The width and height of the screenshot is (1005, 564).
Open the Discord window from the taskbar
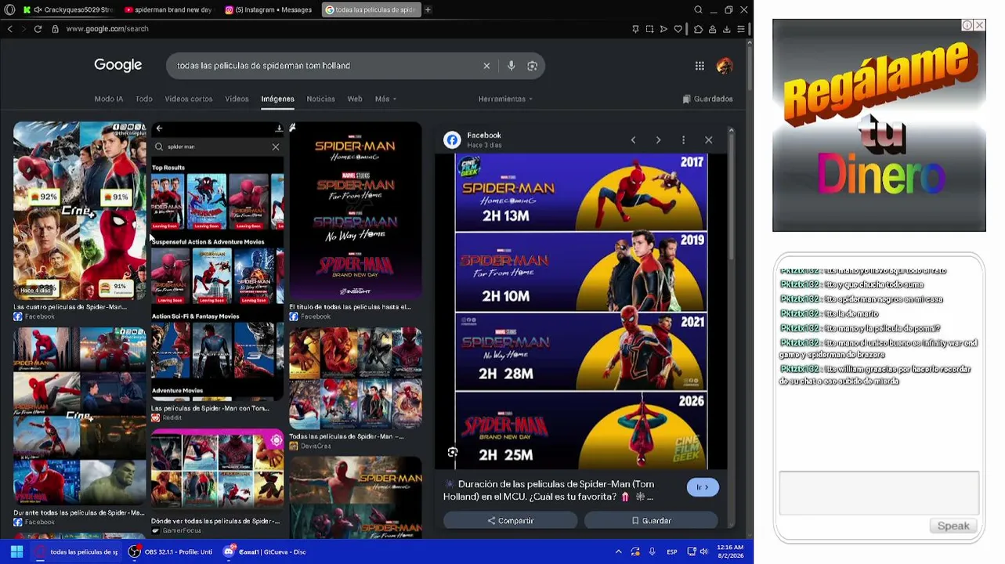pos(265,551)
